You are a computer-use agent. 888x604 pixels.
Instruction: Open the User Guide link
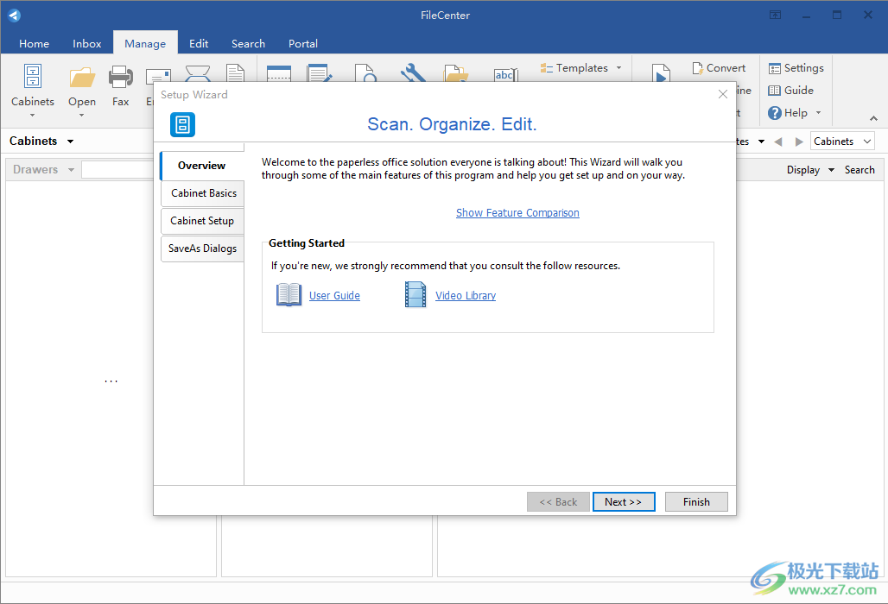pyautogui.click(x=334, y=296)
